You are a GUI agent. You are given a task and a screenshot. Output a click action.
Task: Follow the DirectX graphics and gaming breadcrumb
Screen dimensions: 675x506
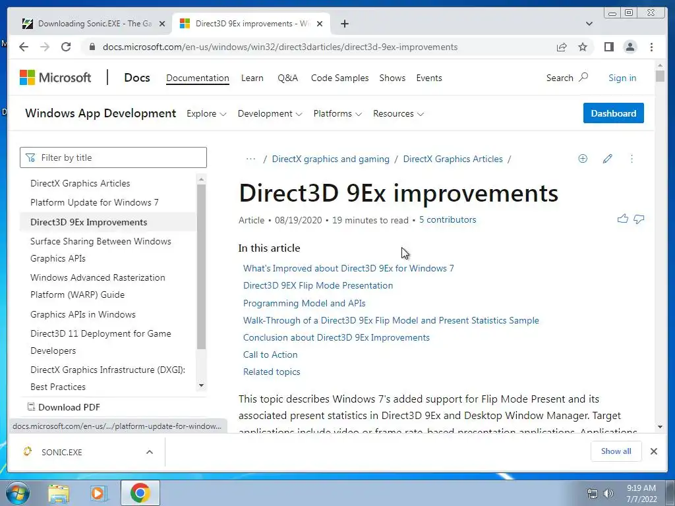click(x=331, y=159)
